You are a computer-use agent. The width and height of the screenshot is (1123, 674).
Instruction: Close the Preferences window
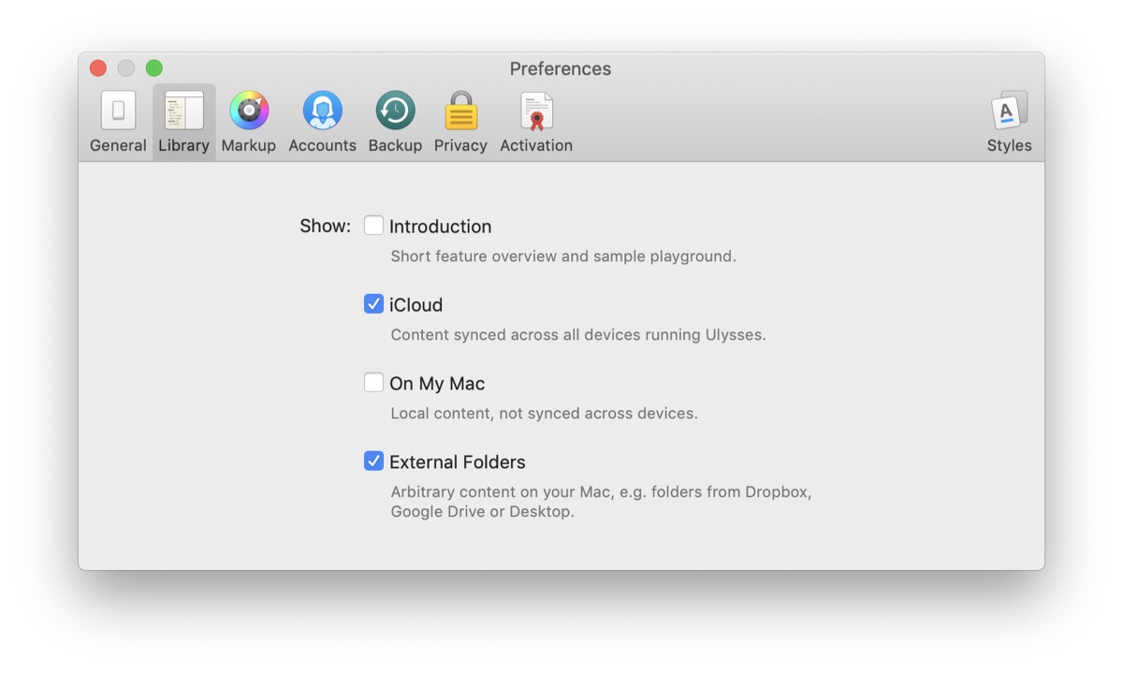click(x=98, y=68)
